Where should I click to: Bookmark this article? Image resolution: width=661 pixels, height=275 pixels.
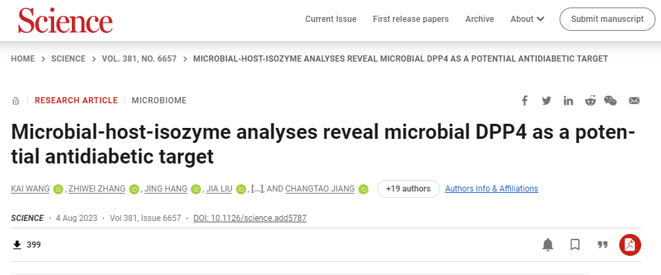pyautogui.click(x=575, y=244)
